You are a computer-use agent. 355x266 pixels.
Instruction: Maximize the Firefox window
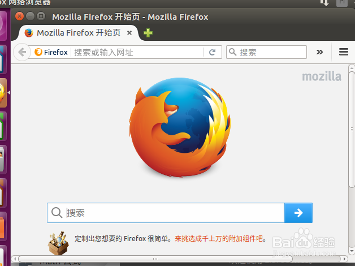[x=41, y=16]
